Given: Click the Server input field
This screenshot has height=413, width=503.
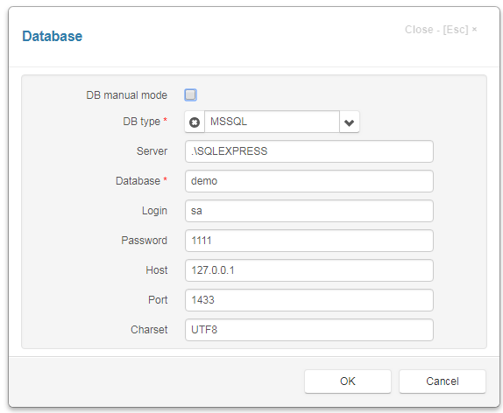Looking at the screenshot, I should [309, 151].
